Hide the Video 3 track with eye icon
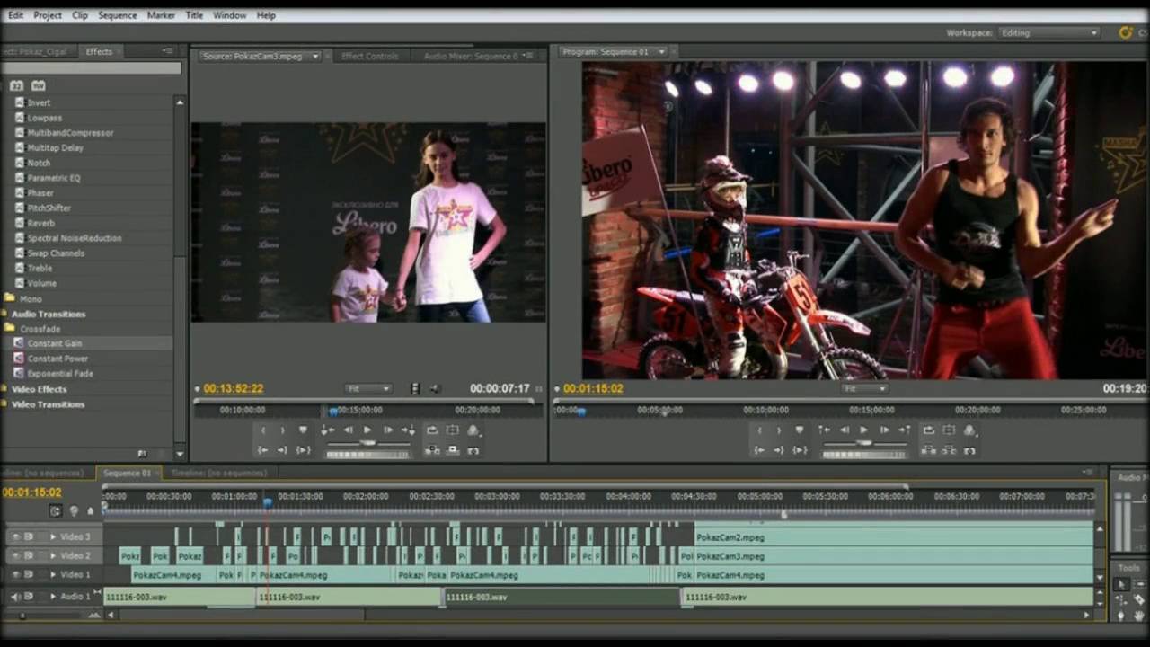This screenshot has width=1150, height=647. click(x=15, y=536)
